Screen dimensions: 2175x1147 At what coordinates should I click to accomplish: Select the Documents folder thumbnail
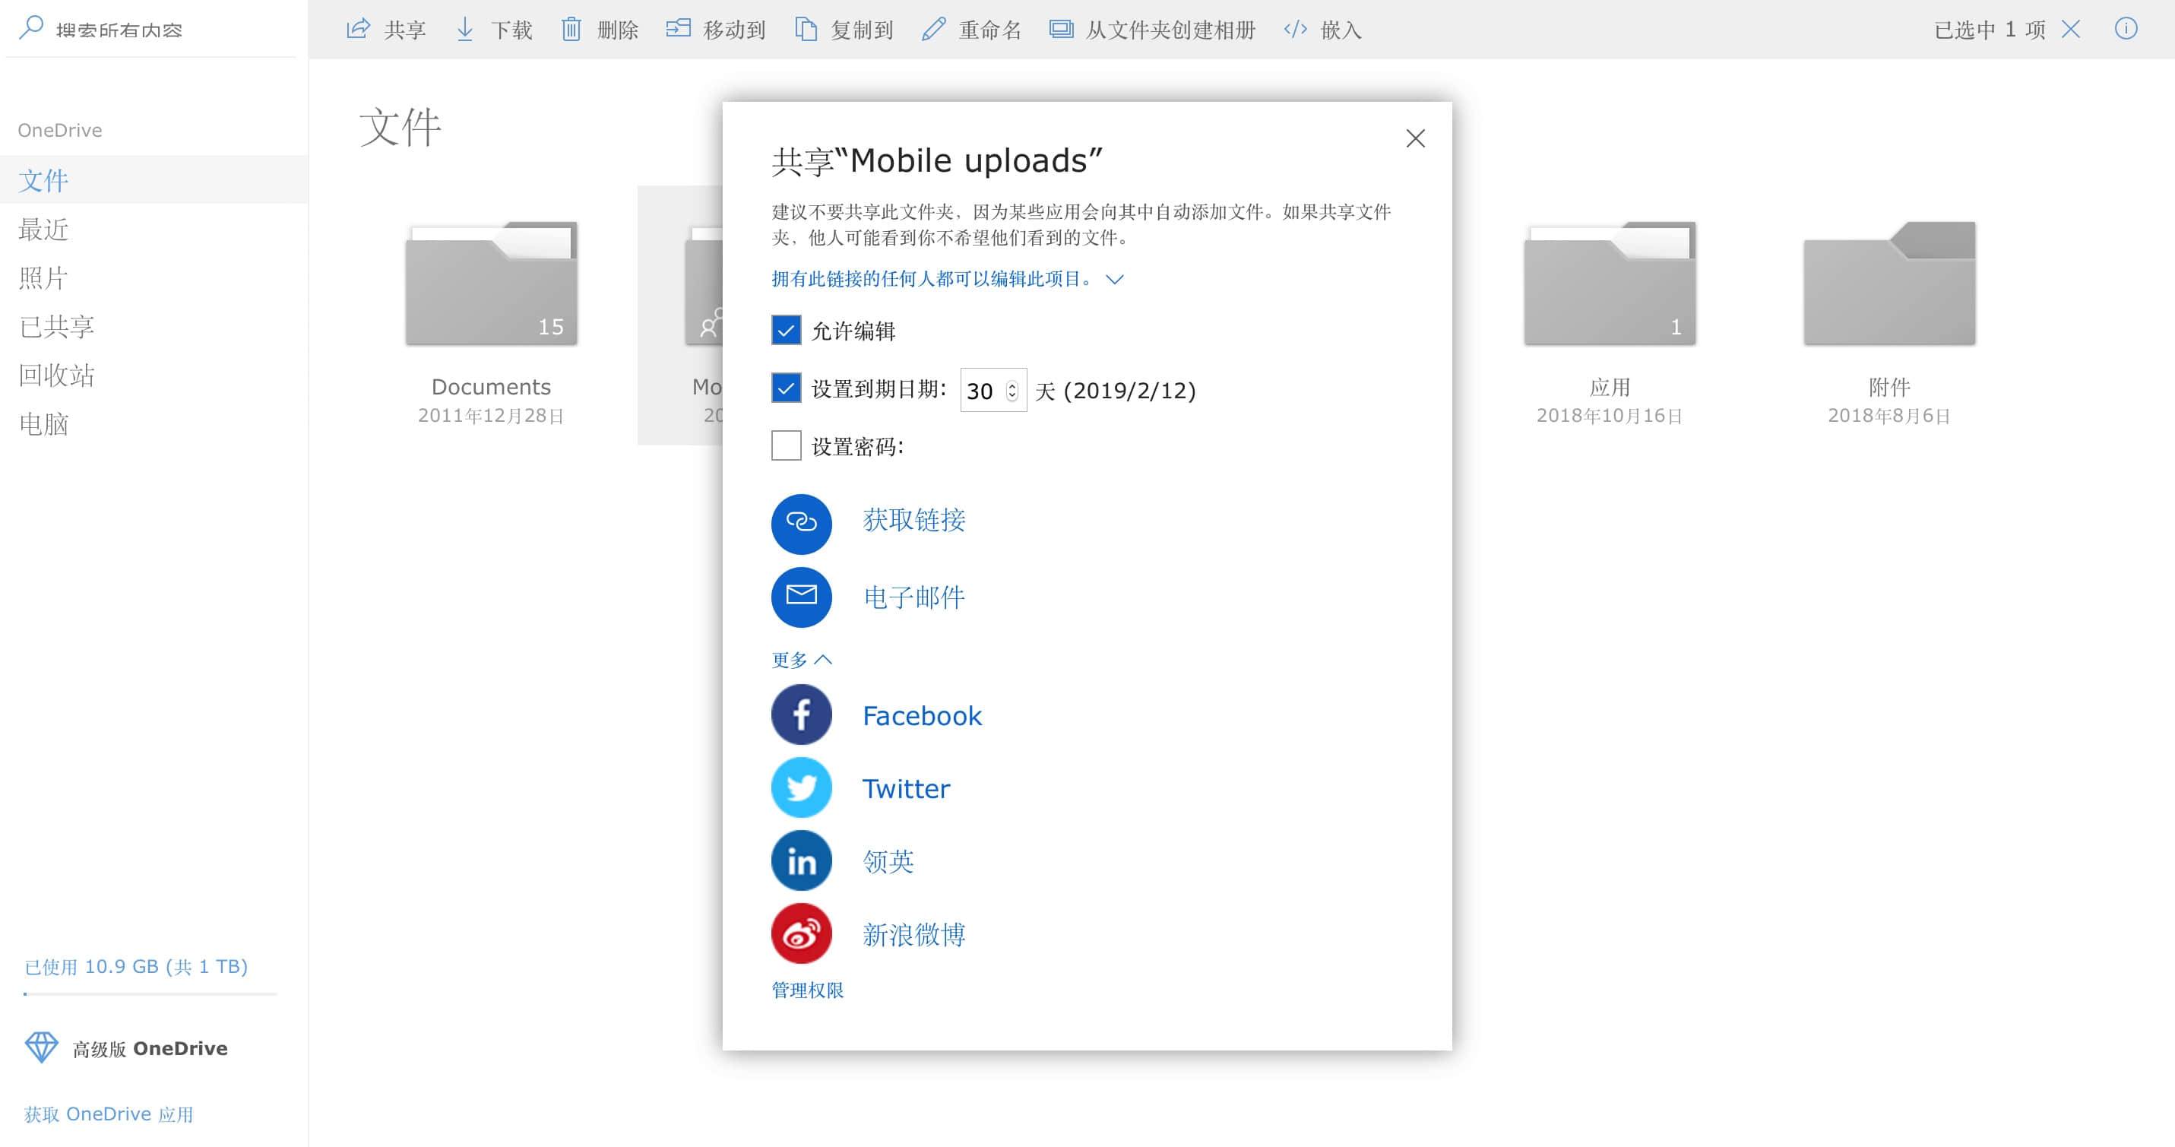[x=492, y=284]
